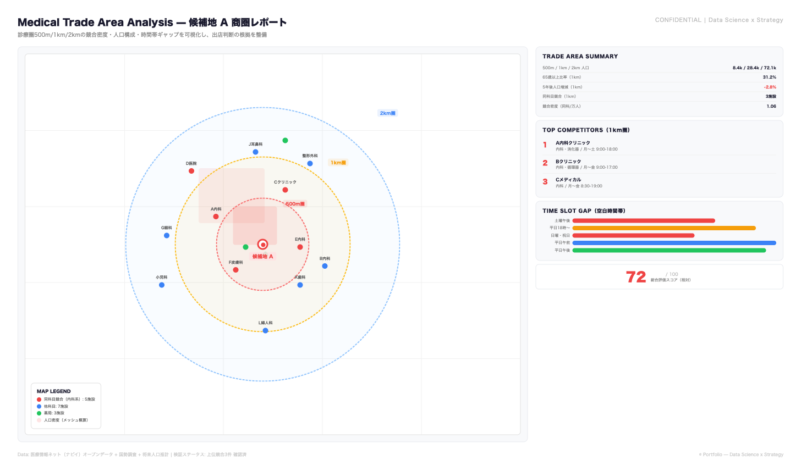
Task: Select the 整形外科 blue marker
Action: coord(310,164)
